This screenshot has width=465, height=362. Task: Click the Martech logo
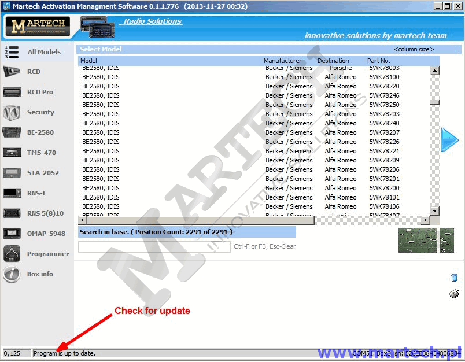pos(38,27)
